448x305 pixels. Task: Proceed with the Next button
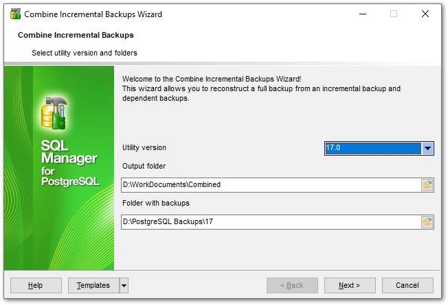pos(350,285)
